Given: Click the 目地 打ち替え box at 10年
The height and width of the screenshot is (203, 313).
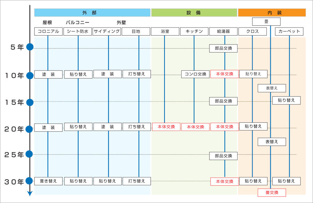Looking at the screenshot, I should 137,74.
